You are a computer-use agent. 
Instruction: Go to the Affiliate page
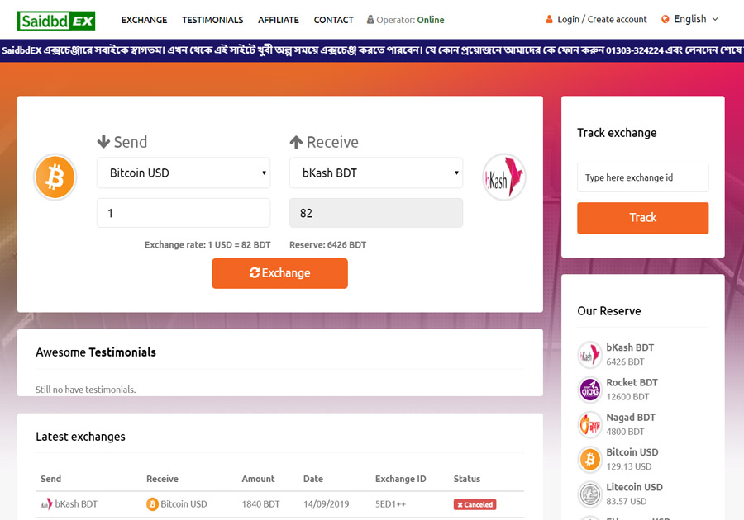[279, 20]
